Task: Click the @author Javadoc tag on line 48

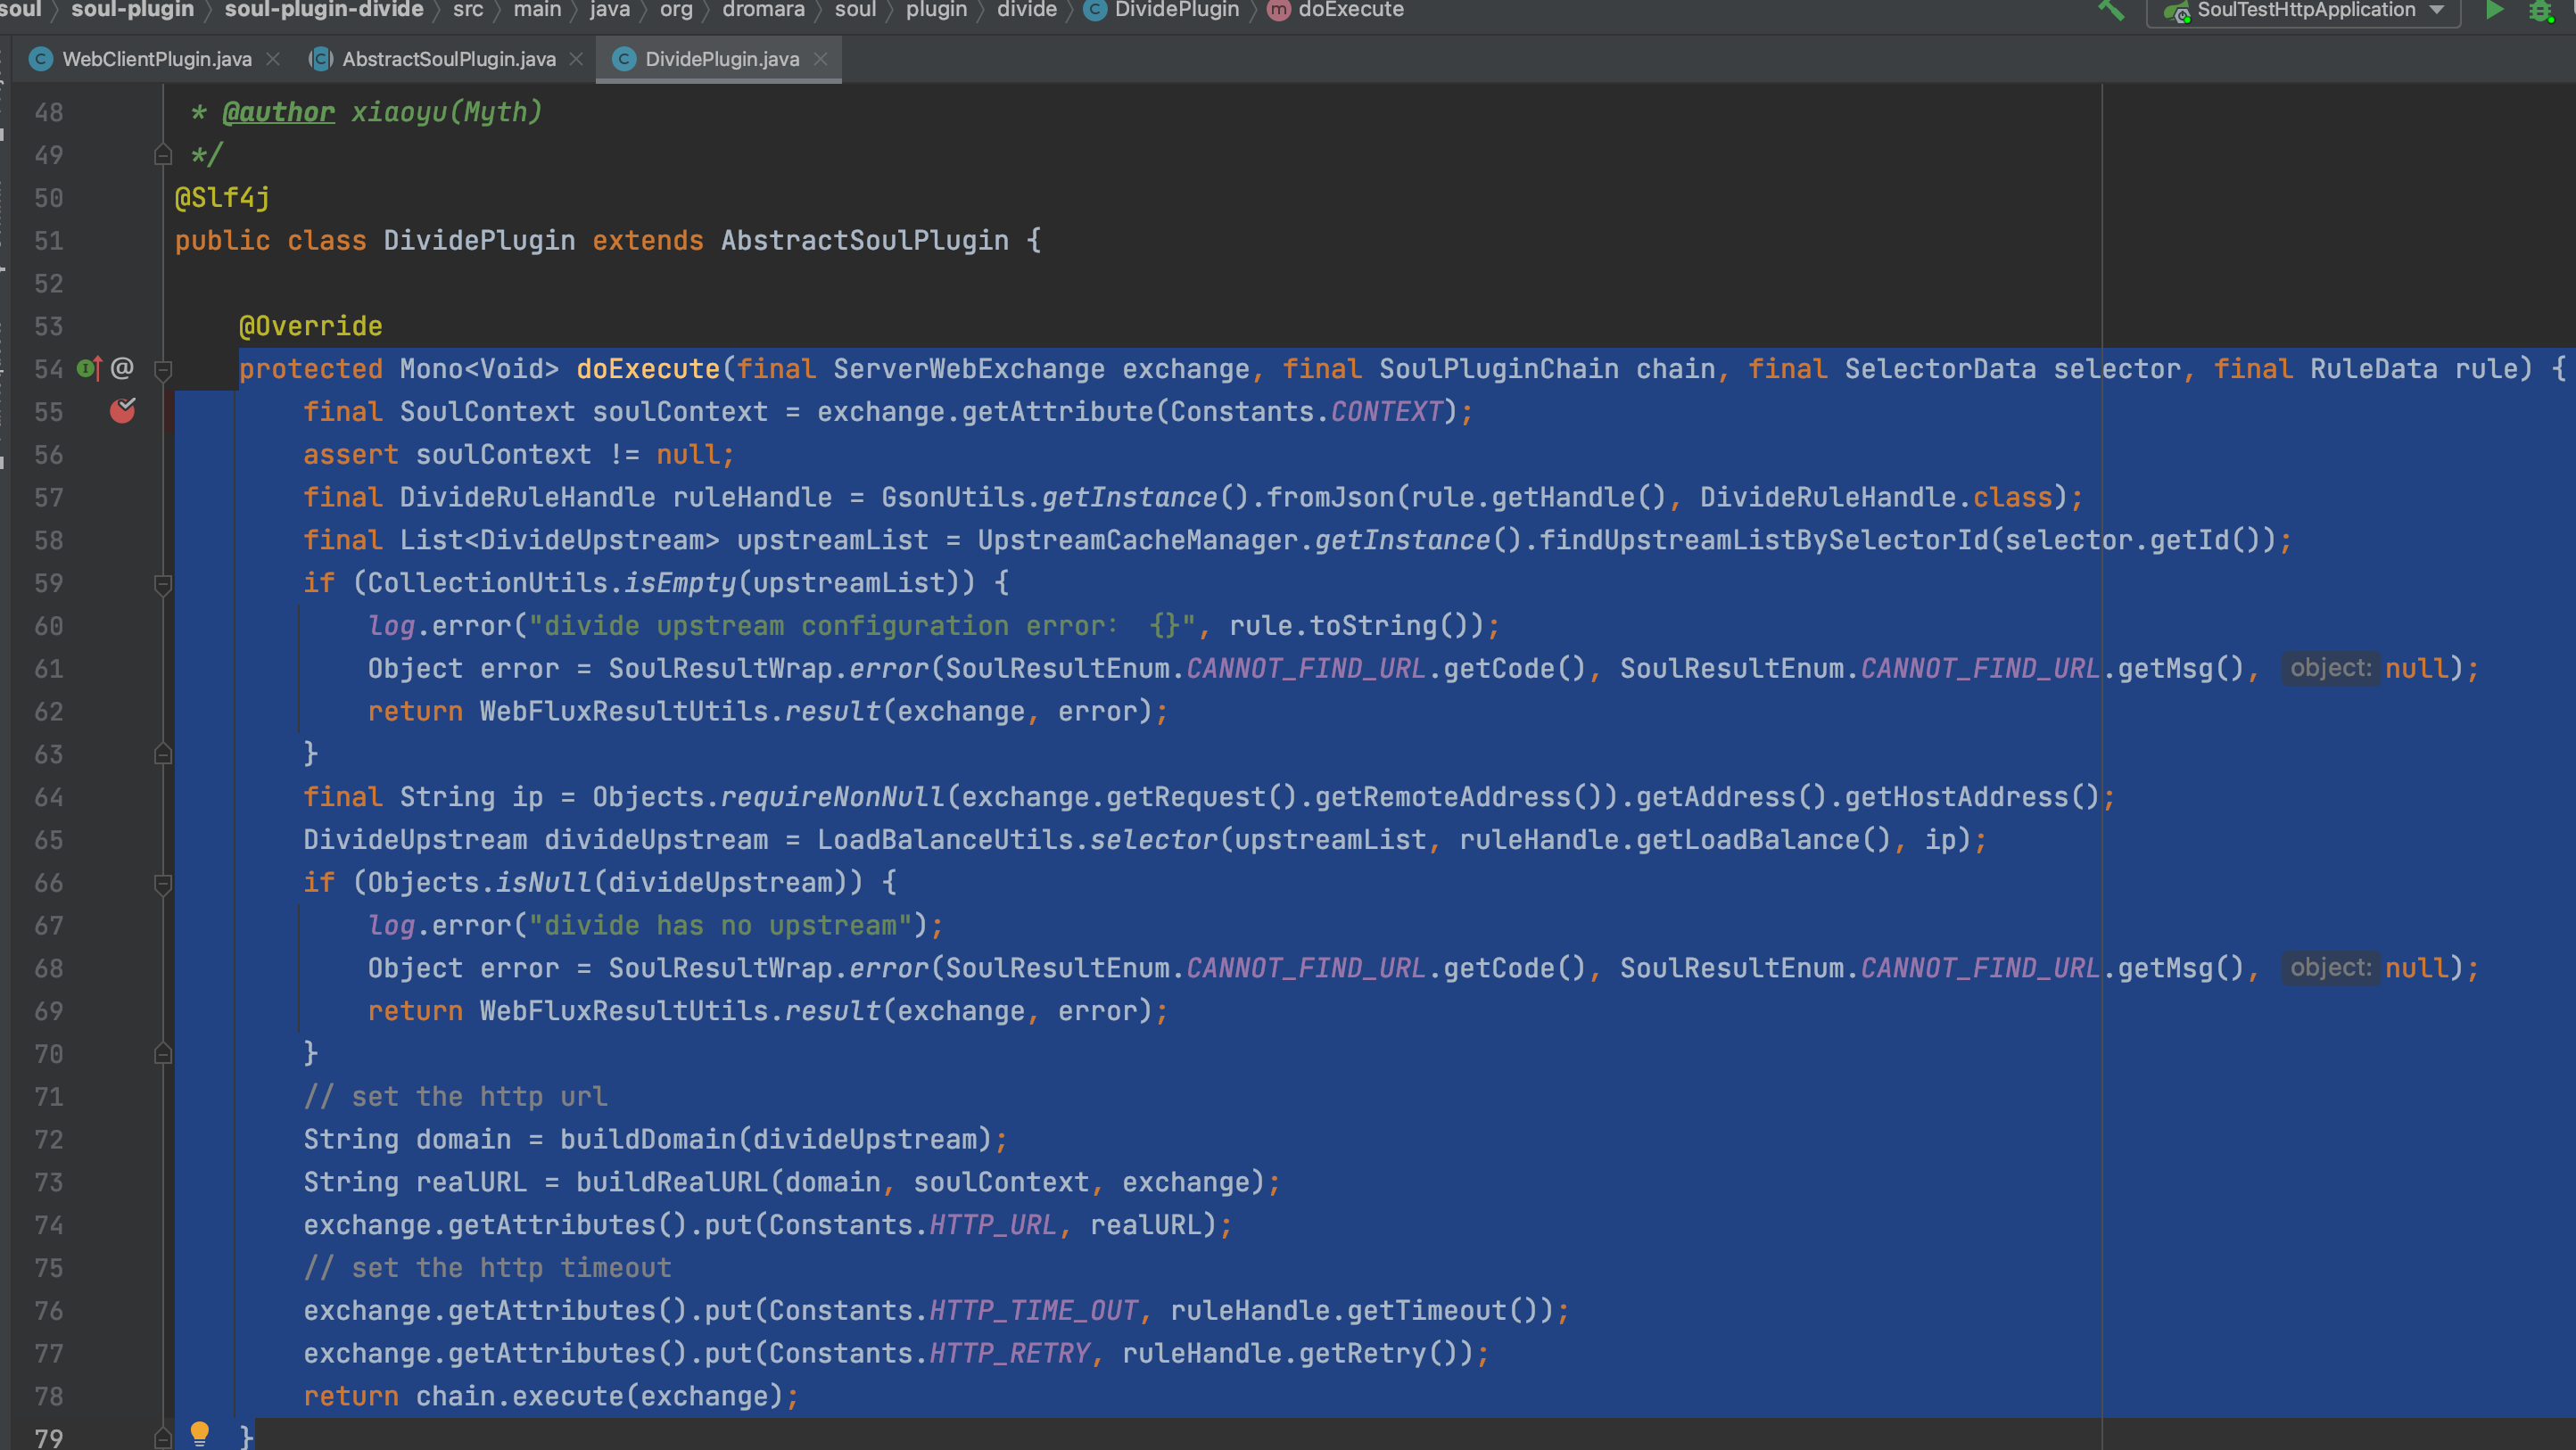Action: pyautogui.click(x=278, y=112)
